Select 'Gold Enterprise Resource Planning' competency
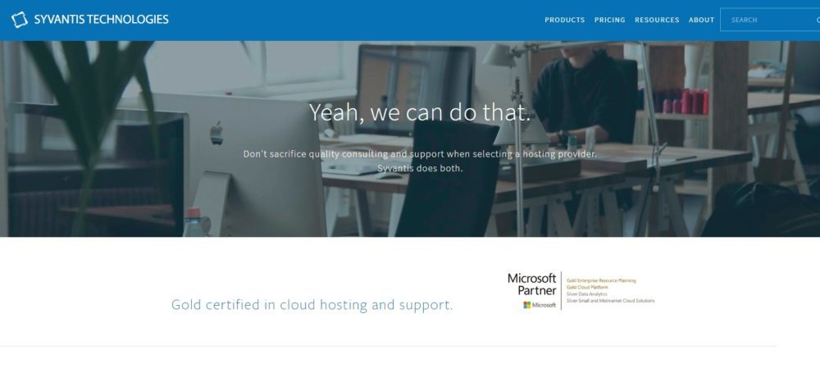The image size is (820, 373). tap(601, 280)
